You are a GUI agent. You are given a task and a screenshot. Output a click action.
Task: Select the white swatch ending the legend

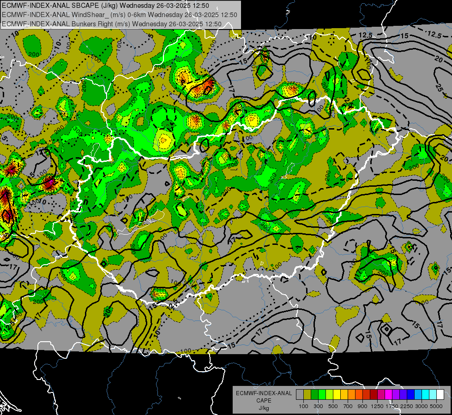coord(440,394)
